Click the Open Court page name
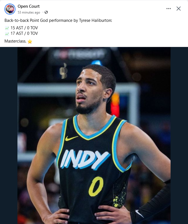The image size is (188, 224). [28, 6]
